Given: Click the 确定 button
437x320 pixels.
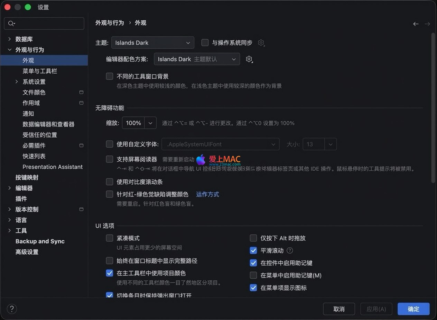Looking at the screenshot, I should (x=413, y=309).
